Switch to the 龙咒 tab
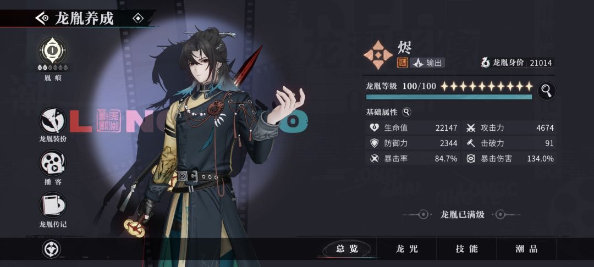The width and height of the screenshot is (594, 267). click(406, 249)
